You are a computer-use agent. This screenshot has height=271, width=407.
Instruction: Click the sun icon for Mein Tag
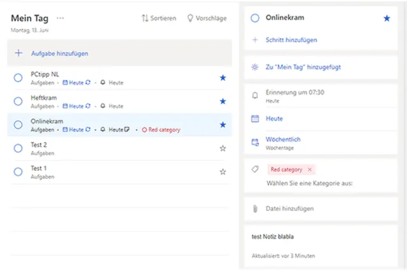tap(255, 67)
